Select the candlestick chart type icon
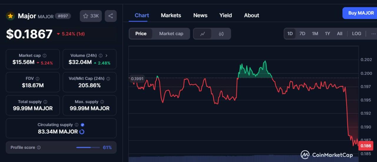 [x=221, y=34]
